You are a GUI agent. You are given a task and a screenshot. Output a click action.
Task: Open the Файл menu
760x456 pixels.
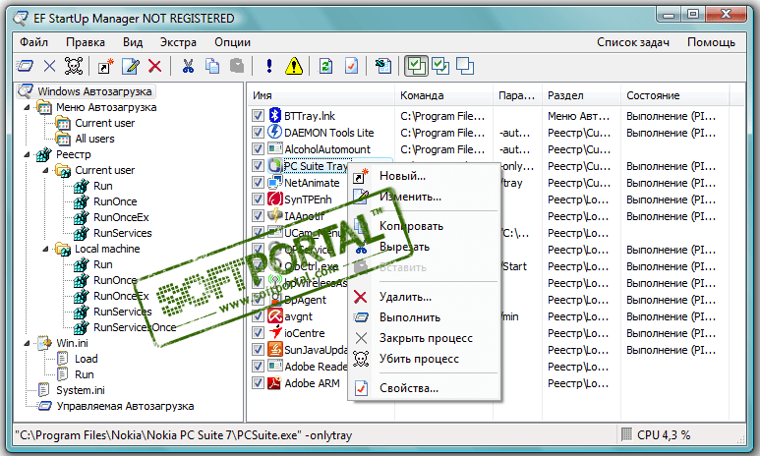[x=34, y=42]
